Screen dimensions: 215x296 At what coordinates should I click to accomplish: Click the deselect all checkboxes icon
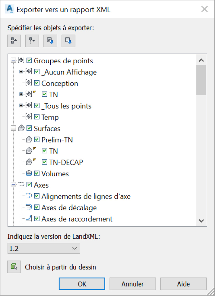68,41
